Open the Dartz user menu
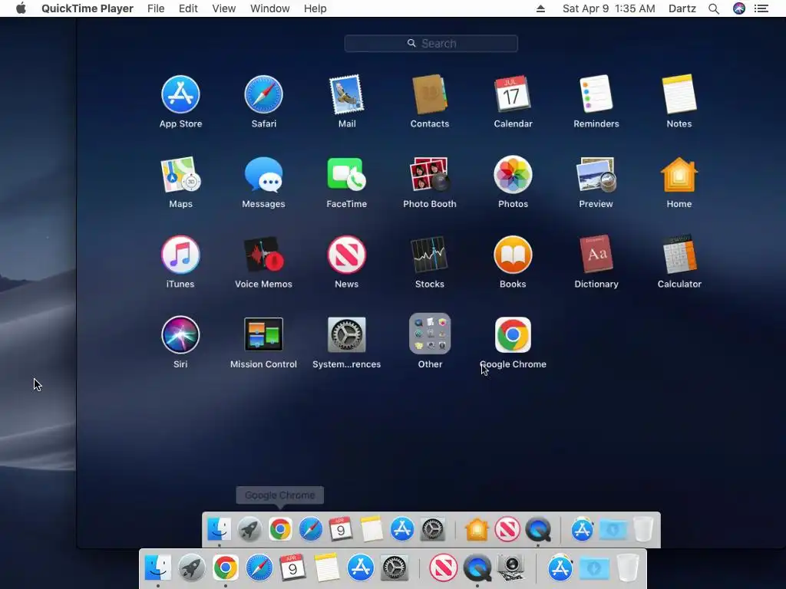This screenshot has width=786, height=589. (682, 8)
